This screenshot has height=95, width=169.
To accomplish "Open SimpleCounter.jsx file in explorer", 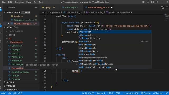I will 20,72.
